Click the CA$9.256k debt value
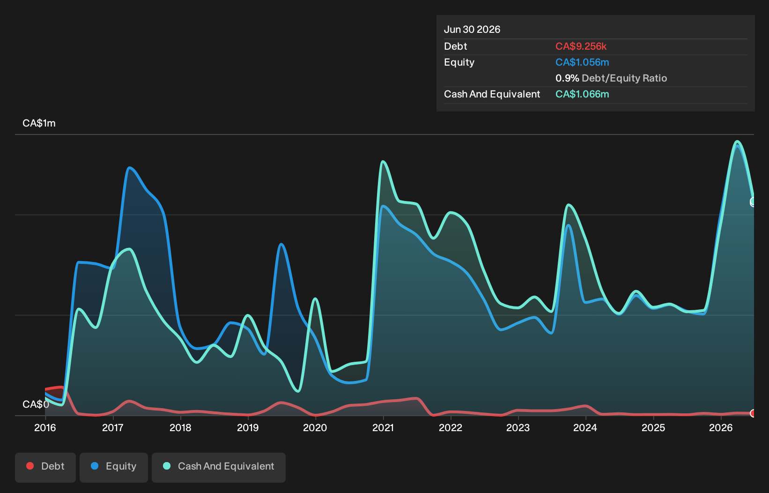Screen dimensions: 769x493 [x=581, y=46]
